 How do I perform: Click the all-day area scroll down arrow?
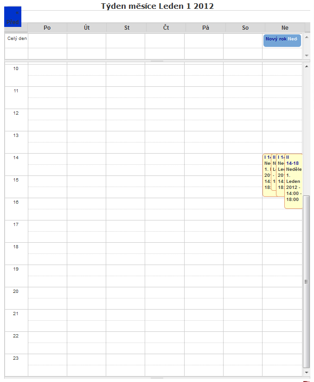pos(306,55)
